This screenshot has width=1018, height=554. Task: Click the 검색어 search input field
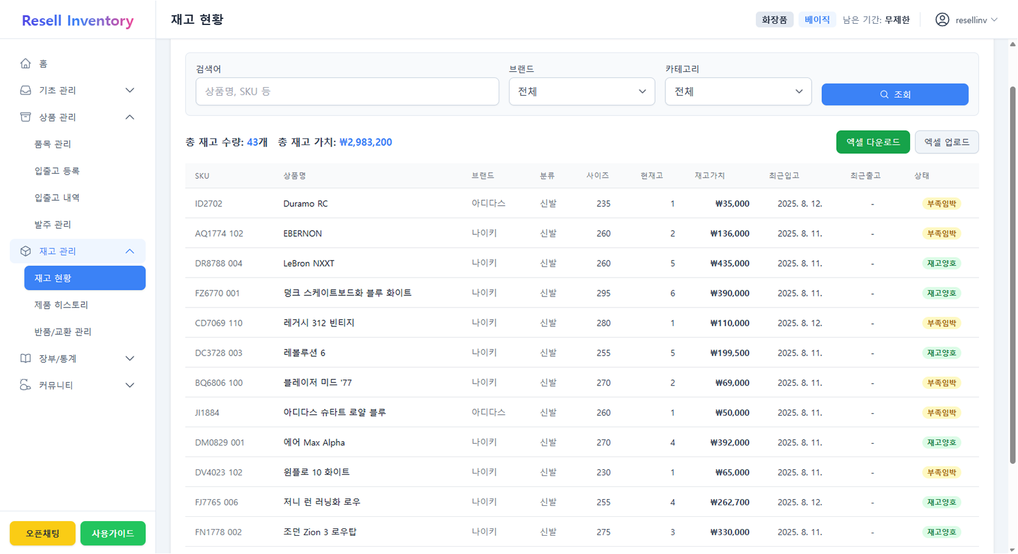pyautogui.click(x=347, y=92)
